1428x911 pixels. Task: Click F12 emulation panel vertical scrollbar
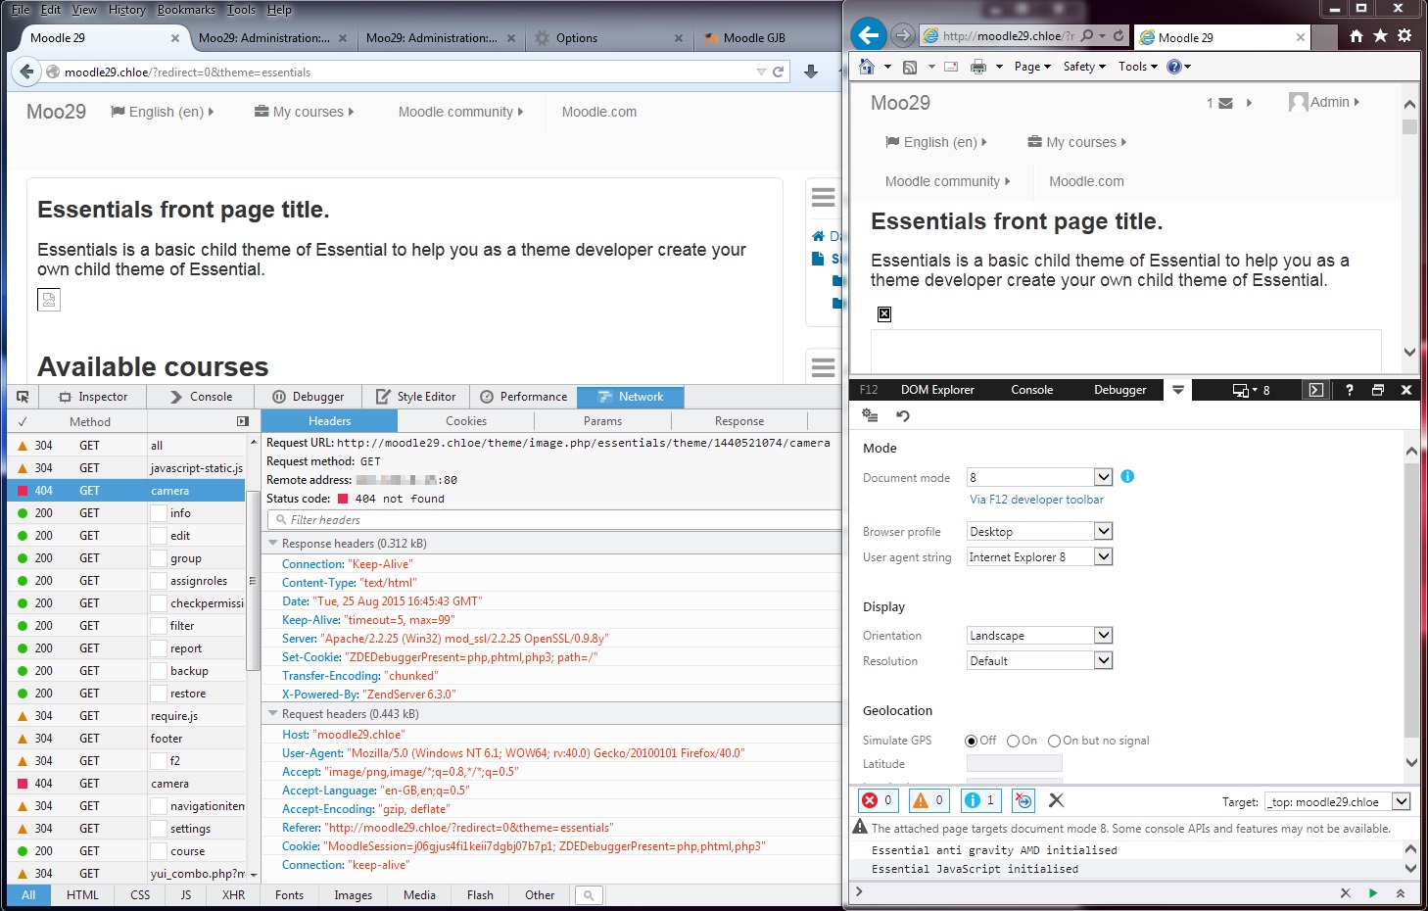1411,602
